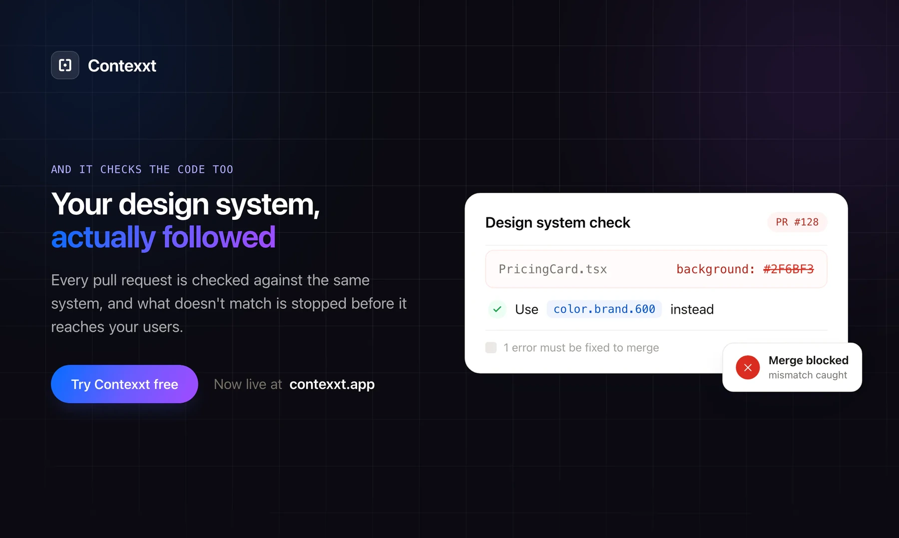
Task: Click the PricingCard.tsx file name
Action: pos(553,269)
